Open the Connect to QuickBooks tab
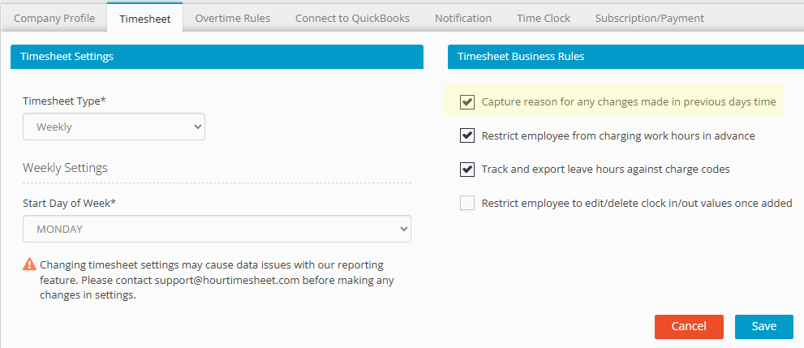 (x=352, y=19)
